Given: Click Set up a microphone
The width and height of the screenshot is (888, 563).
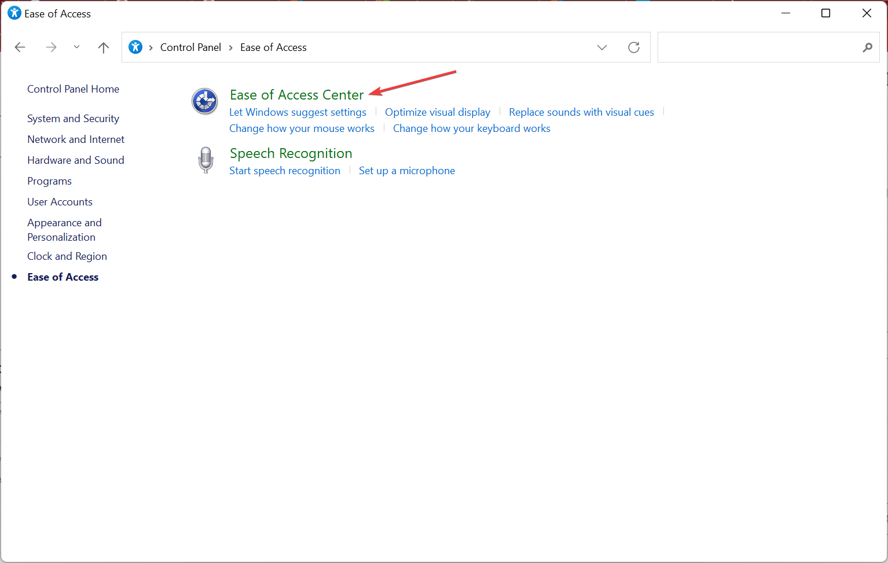Looking at the screenshot, I should [407, 171].
